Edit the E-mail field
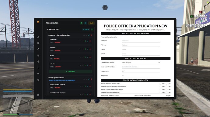 click(88, 65)
